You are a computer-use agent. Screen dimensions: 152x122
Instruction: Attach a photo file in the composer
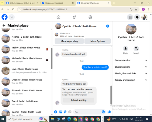60,112
